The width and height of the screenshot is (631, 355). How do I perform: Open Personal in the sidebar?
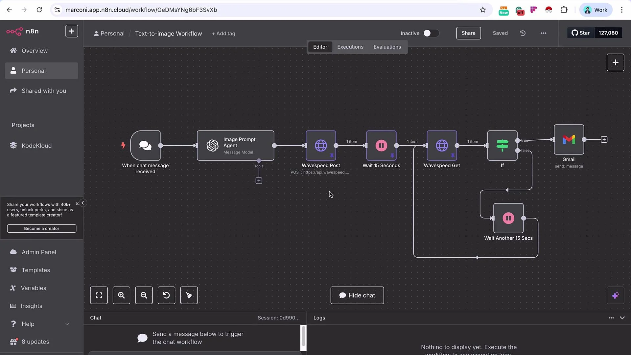point(41,71)
